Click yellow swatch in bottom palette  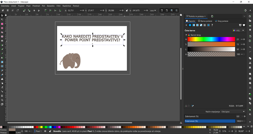click(41, 127)
